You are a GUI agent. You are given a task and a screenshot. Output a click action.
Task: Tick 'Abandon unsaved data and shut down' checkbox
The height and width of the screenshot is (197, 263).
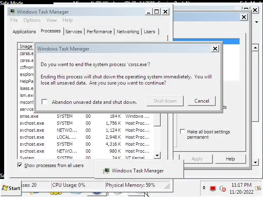tap(44, 102)
